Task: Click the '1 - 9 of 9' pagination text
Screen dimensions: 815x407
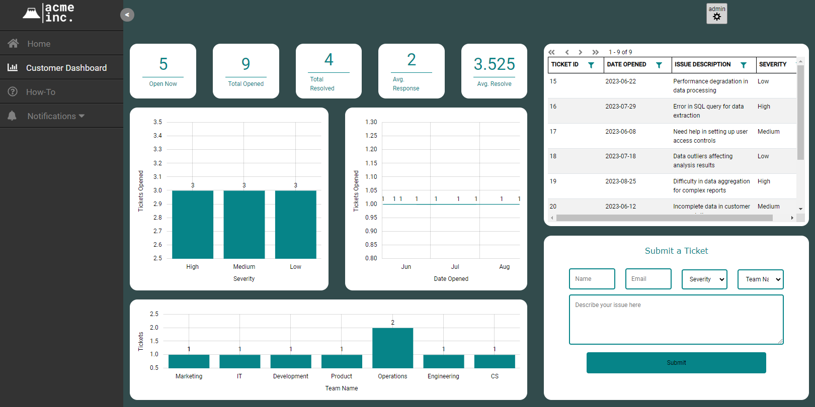Action: point(620,52)
